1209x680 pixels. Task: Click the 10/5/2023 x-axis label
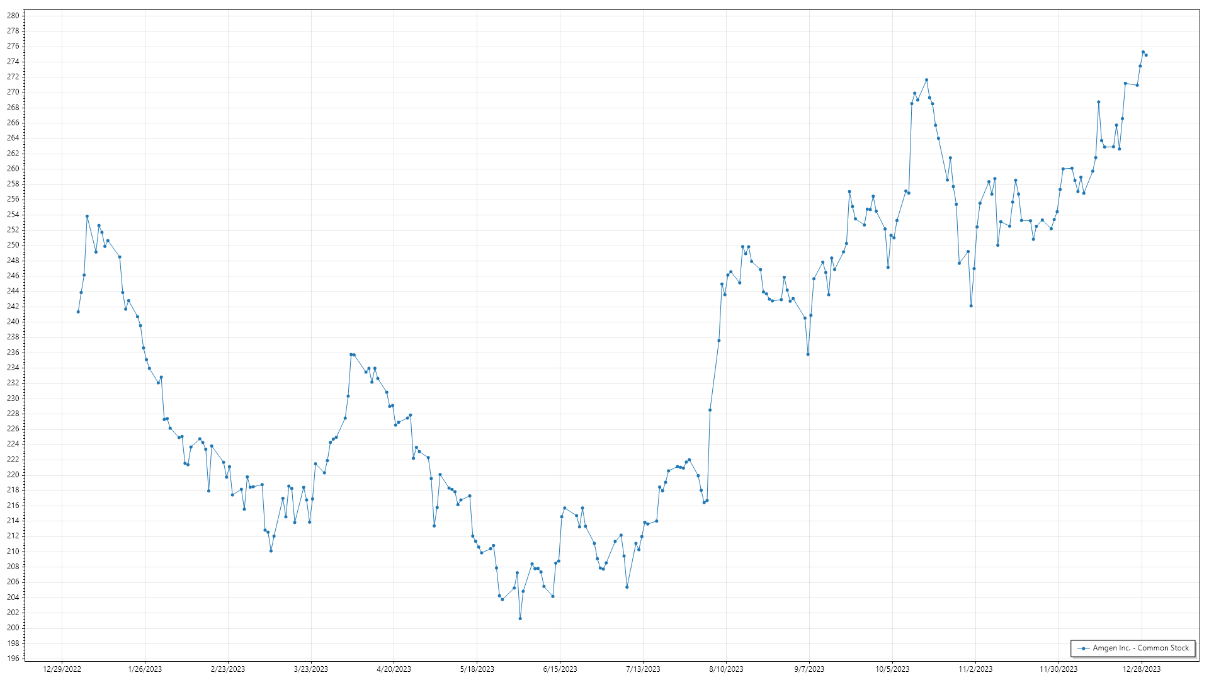click(892, 669)
